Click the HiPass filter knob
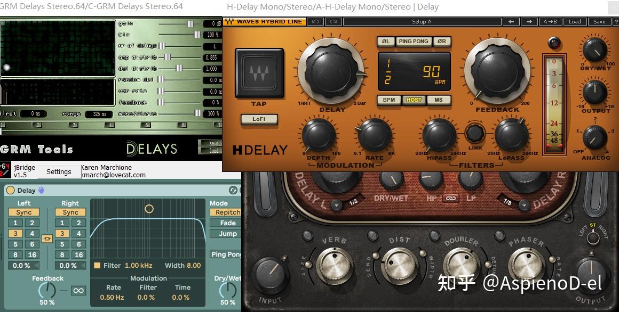This screenshot has width=619, height=312. 439,135
